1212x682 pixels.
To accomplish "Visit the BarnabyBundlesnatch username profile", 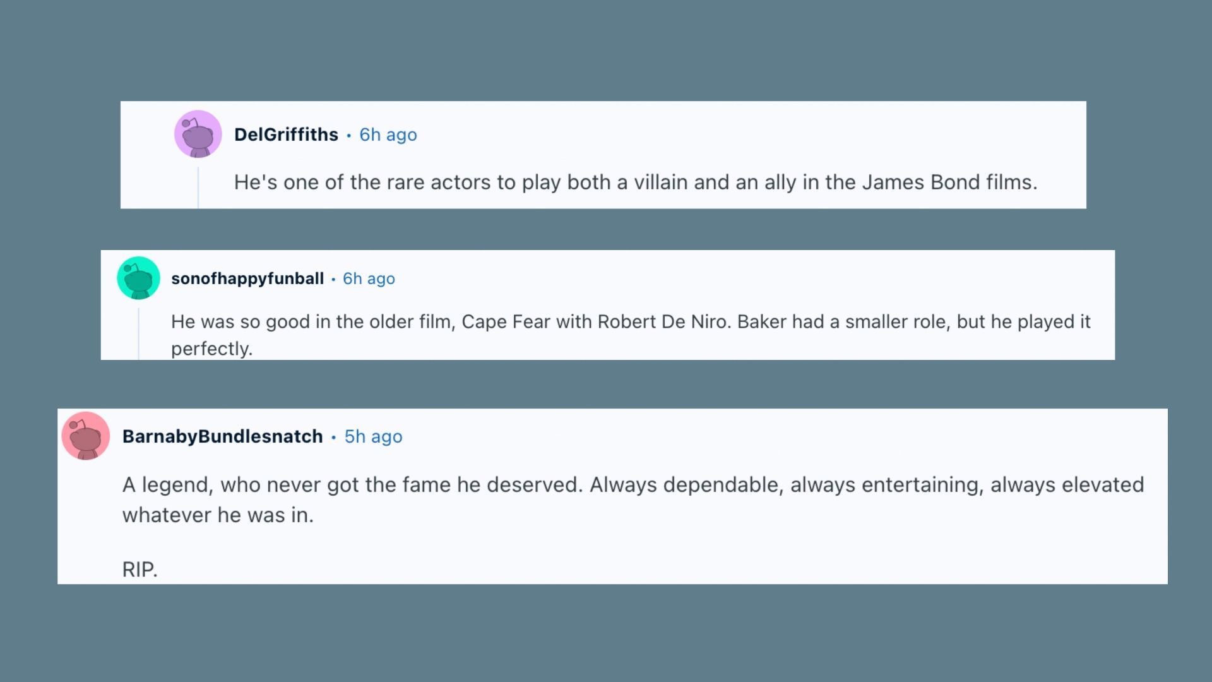I will [222, 436].
